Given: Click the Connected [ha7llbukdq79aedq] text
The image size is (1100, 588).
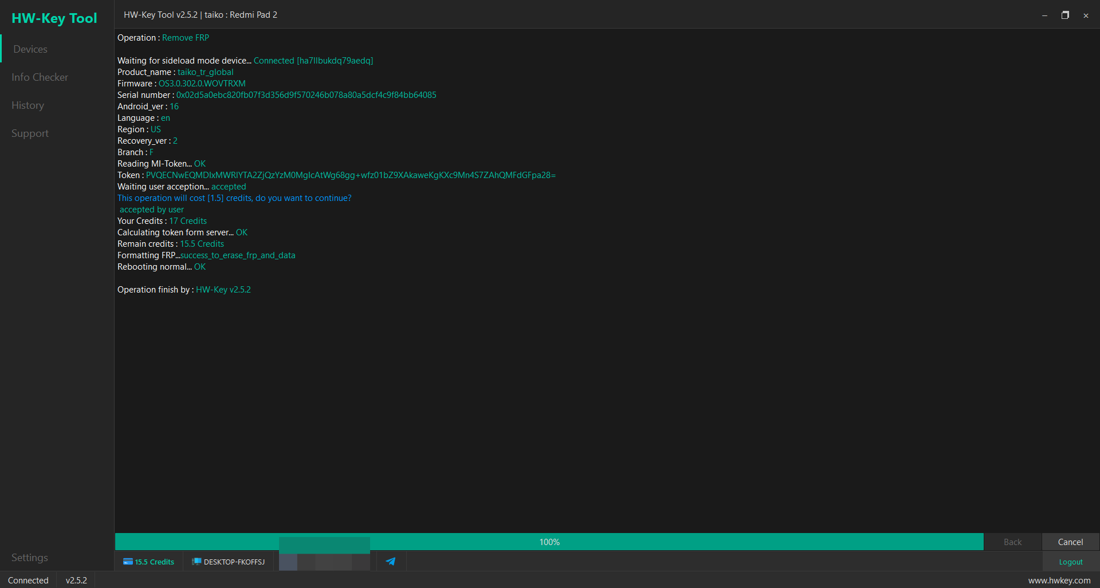Looking at the screenshot, I should (x=313, y=61).
